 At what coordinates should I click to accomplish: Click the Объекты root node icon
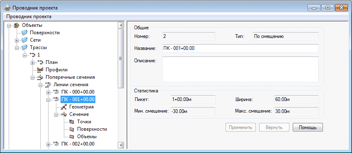tap(17, 25)
